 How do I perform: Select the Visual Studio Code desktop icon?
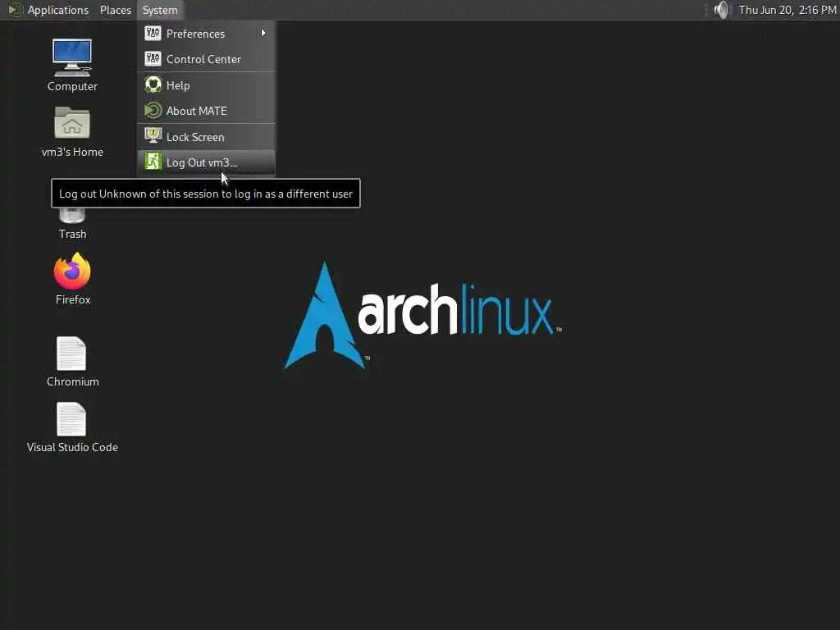(71, 419)
